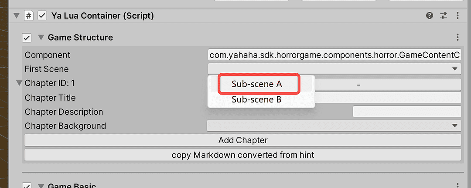Disable the Ya Lua Container script checkbox
471x188 pixels.
point(42,16)
